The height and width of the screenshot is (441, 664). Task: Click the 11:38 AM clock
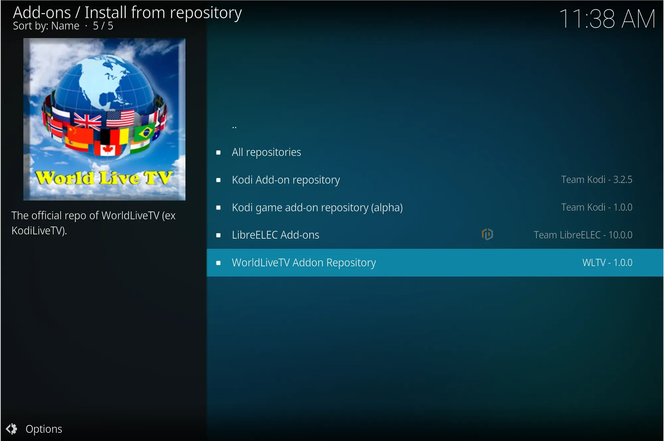(x=607, y=19)
